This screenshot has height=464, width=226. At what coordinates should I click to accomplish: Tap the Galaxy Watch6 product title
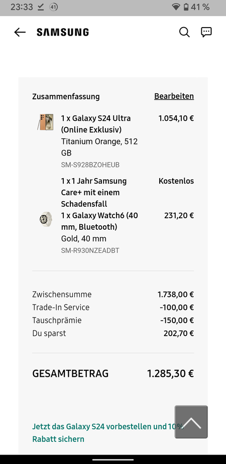pyautogui.click(x=99, y=221)
